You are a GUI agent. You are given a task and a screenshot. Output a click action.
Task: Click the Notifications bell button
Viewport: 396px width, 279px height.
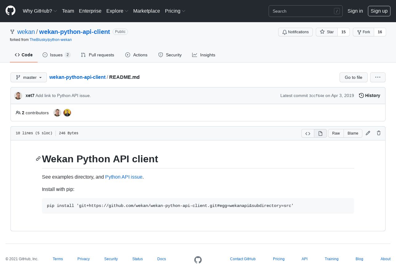point(295,32)
